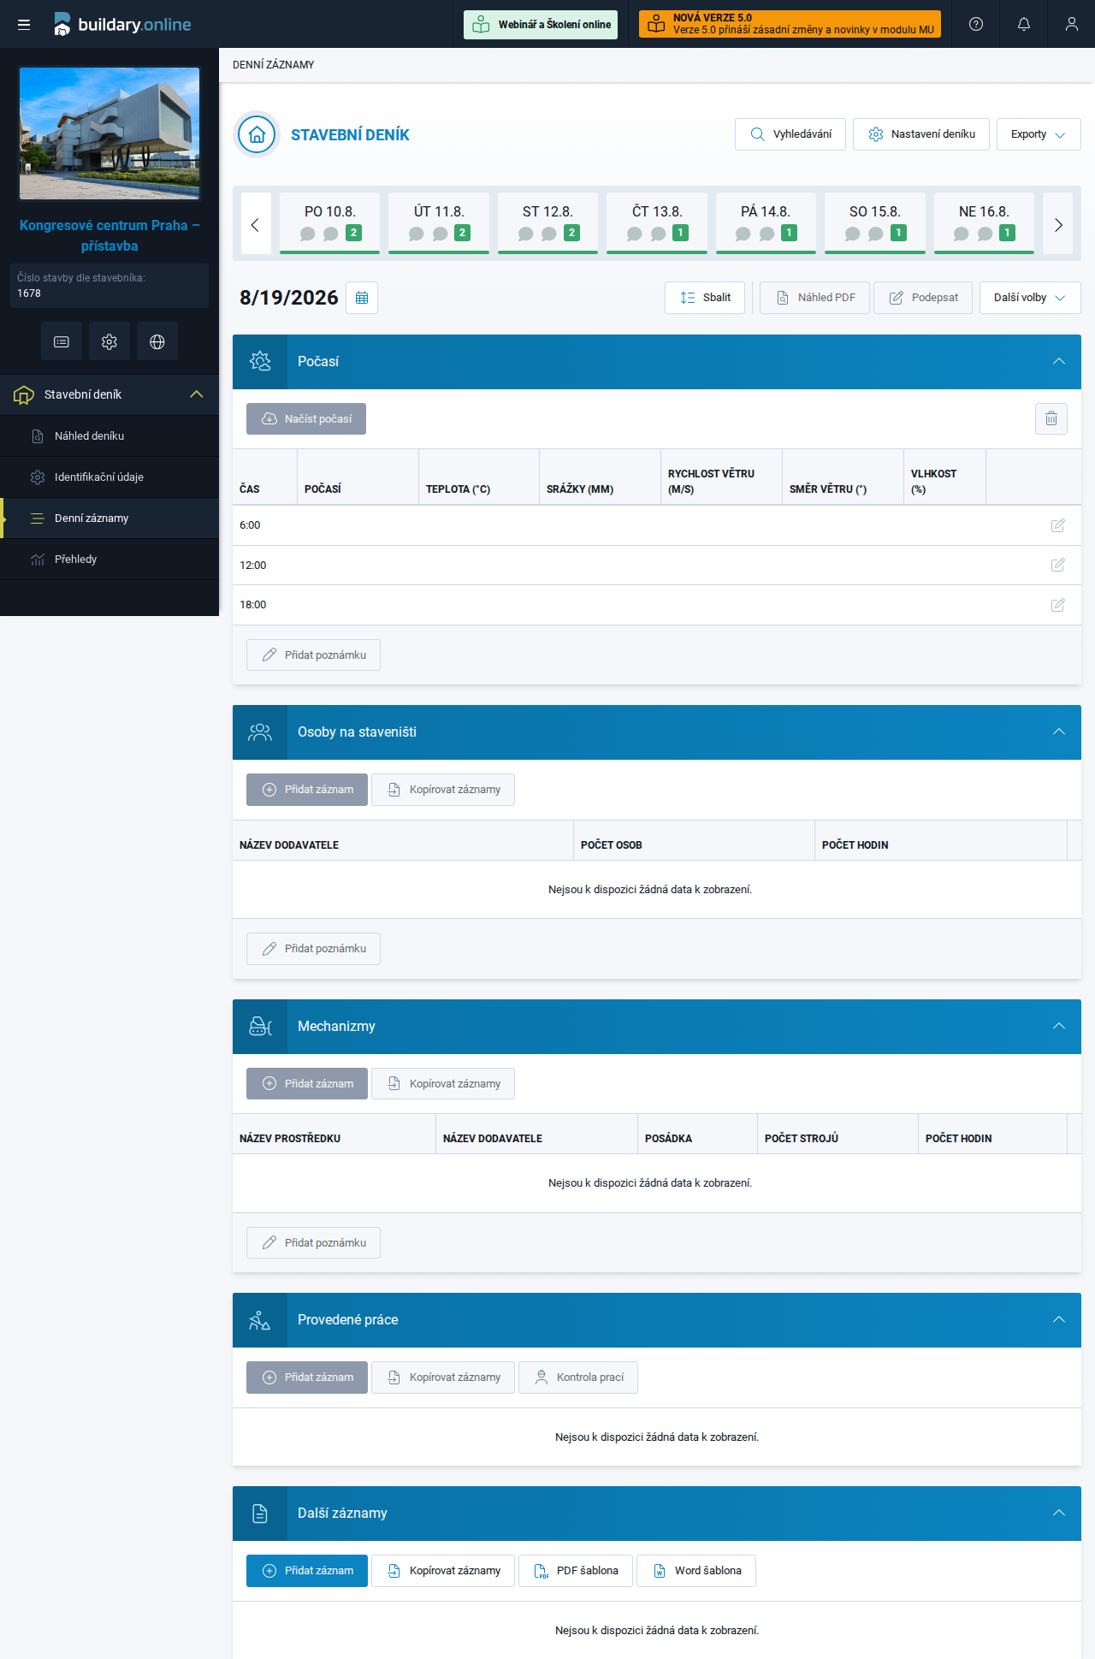Screen dimensions: 1095x1659
Task: Select the ČT 13.8. day tab
Action: (657, 223)
